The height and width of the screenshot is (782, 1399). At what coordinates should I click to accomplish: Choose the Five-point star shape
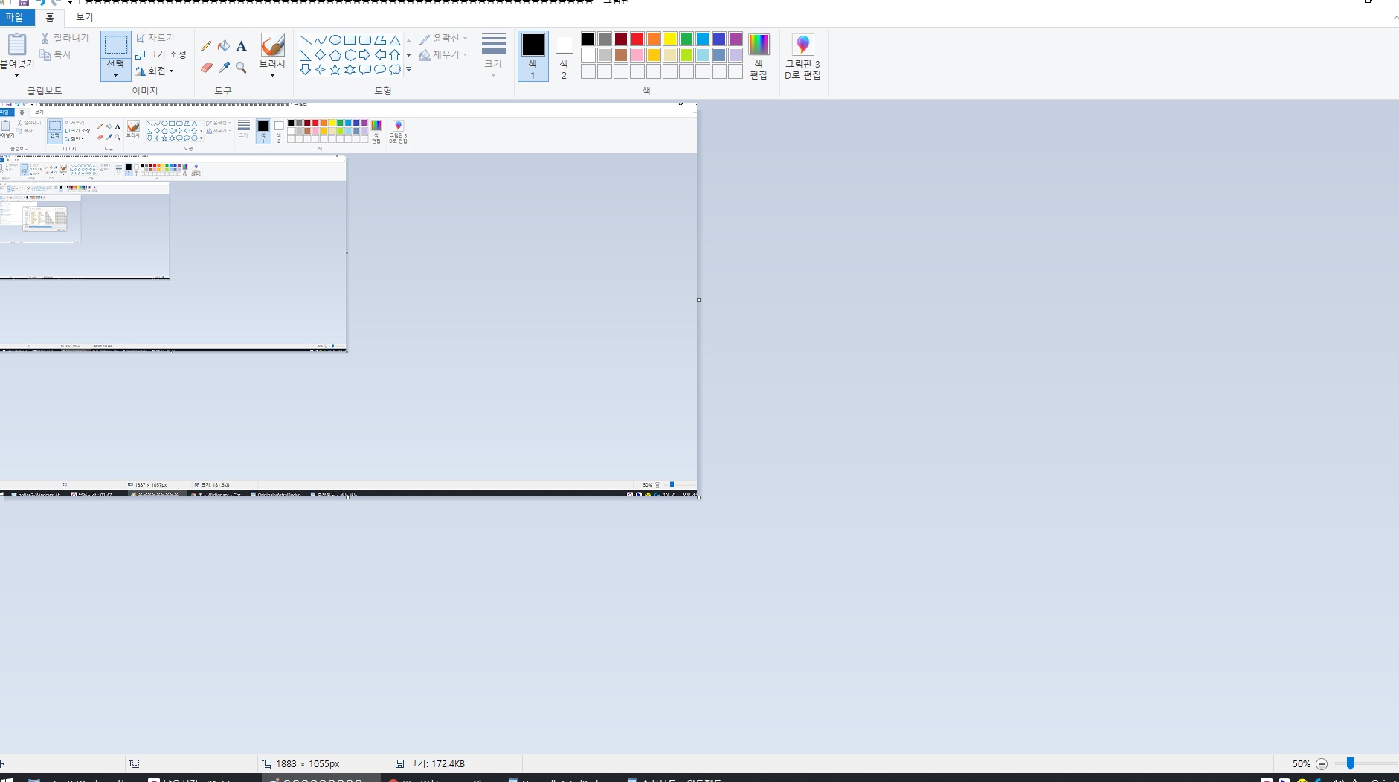pos(335,70)
